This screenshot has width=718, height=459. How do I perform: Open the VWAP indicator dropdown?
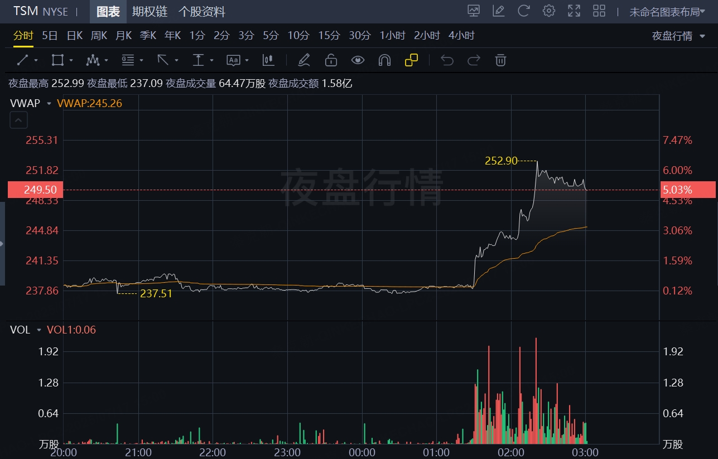pyautogui.click(x=49, y=103)
